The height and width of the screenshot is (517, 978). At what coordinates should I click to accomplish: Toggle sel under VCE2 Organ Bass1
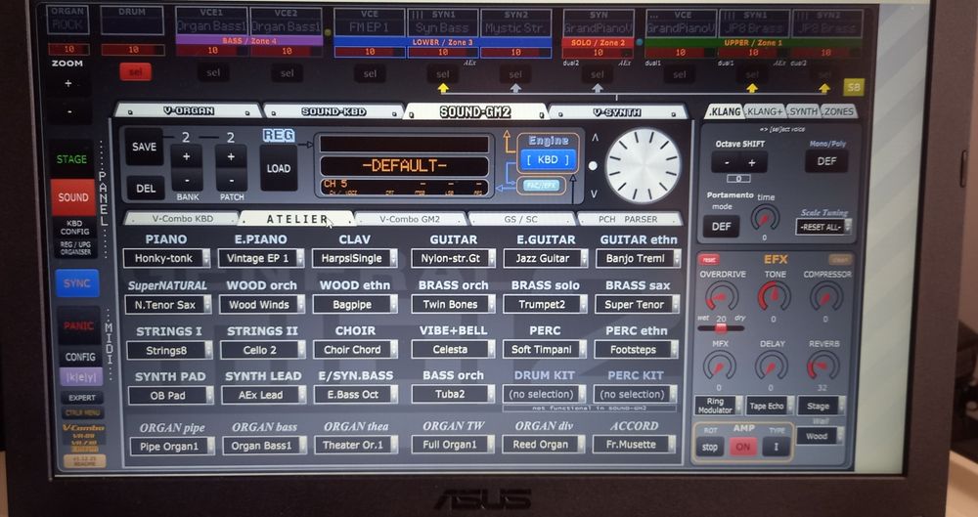click(287, 73)
